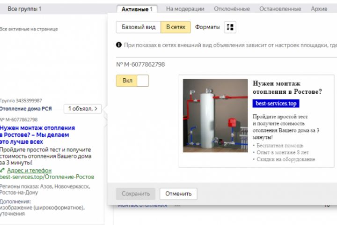This screenshot has height=225, width=337.
Task: Click the phone icon beside 'Адрес и телефон'
Action: 2,171
